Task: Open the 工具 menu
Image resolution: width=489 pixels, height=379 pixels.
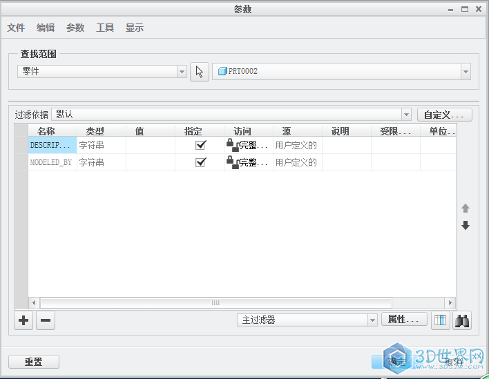Action: click(105, 28)
